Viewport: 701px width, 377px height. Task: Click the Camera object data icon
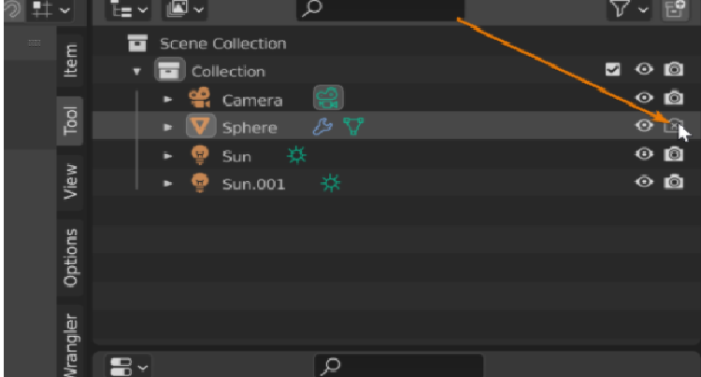pyautogui.click(x=328, y=98)
